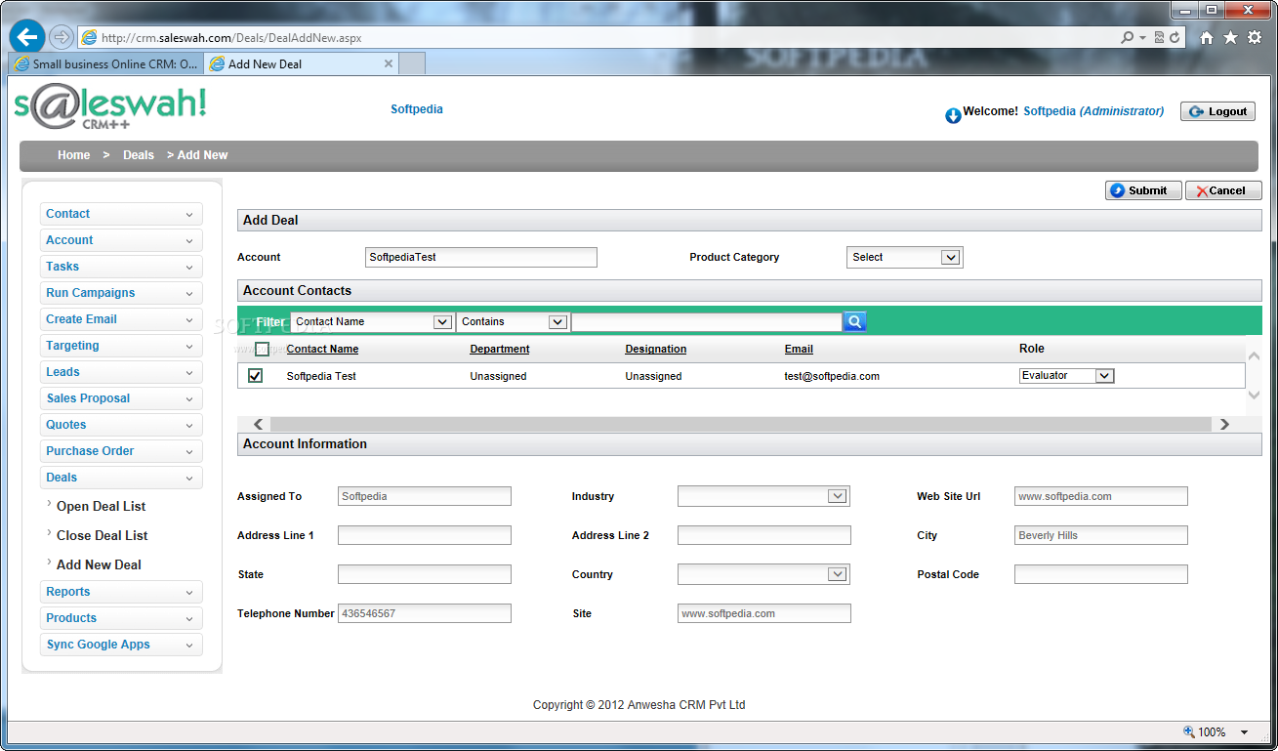This screenshot has width=1278, height=751.
Task: Open a new blank browser tab
Action: coord(413,63)
